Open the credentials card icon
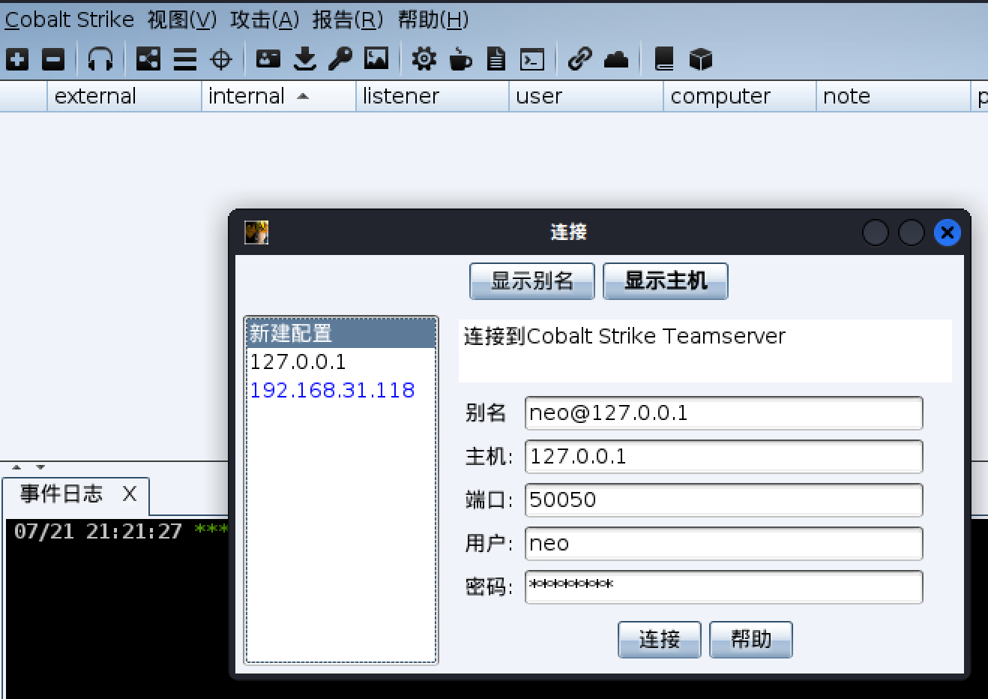988x699 pixels. pyautogui.click(x=268, y=58)
